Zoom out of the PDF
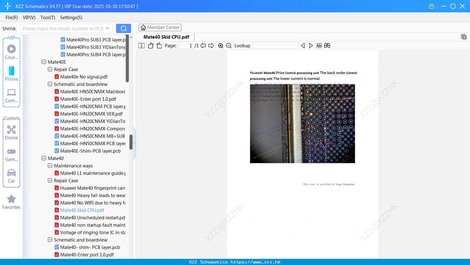470x265 pixels. (229, 45)
